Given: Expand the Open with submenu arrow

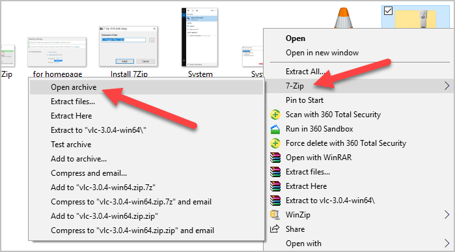Looking at the screenshot, I should (x=447, y=244).
